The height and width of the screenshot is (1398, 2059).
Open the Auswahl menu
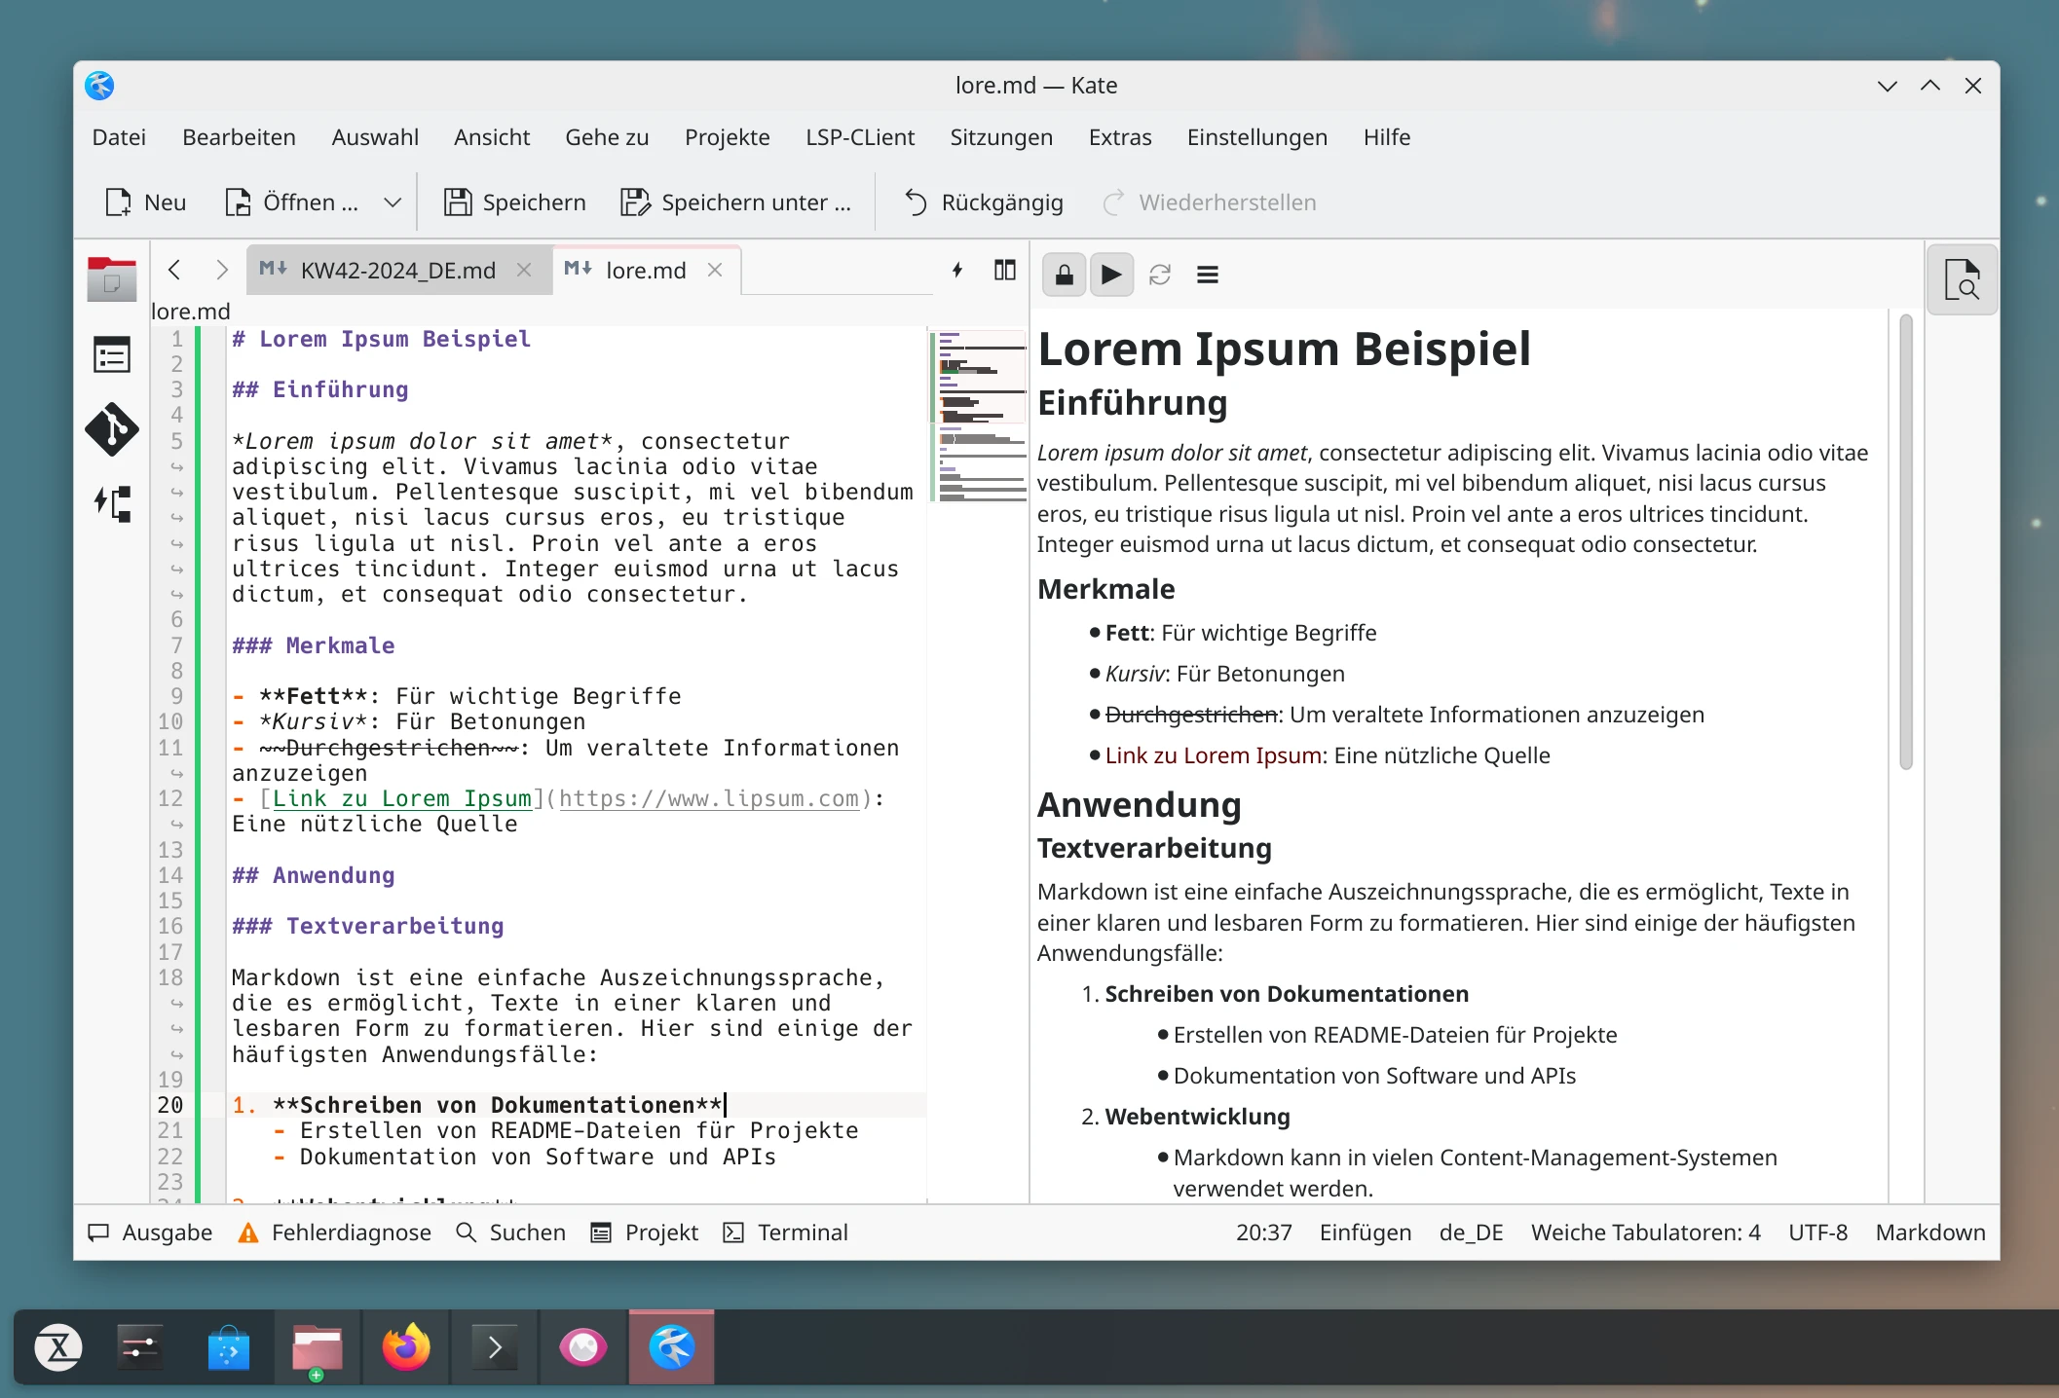(375, 137)
